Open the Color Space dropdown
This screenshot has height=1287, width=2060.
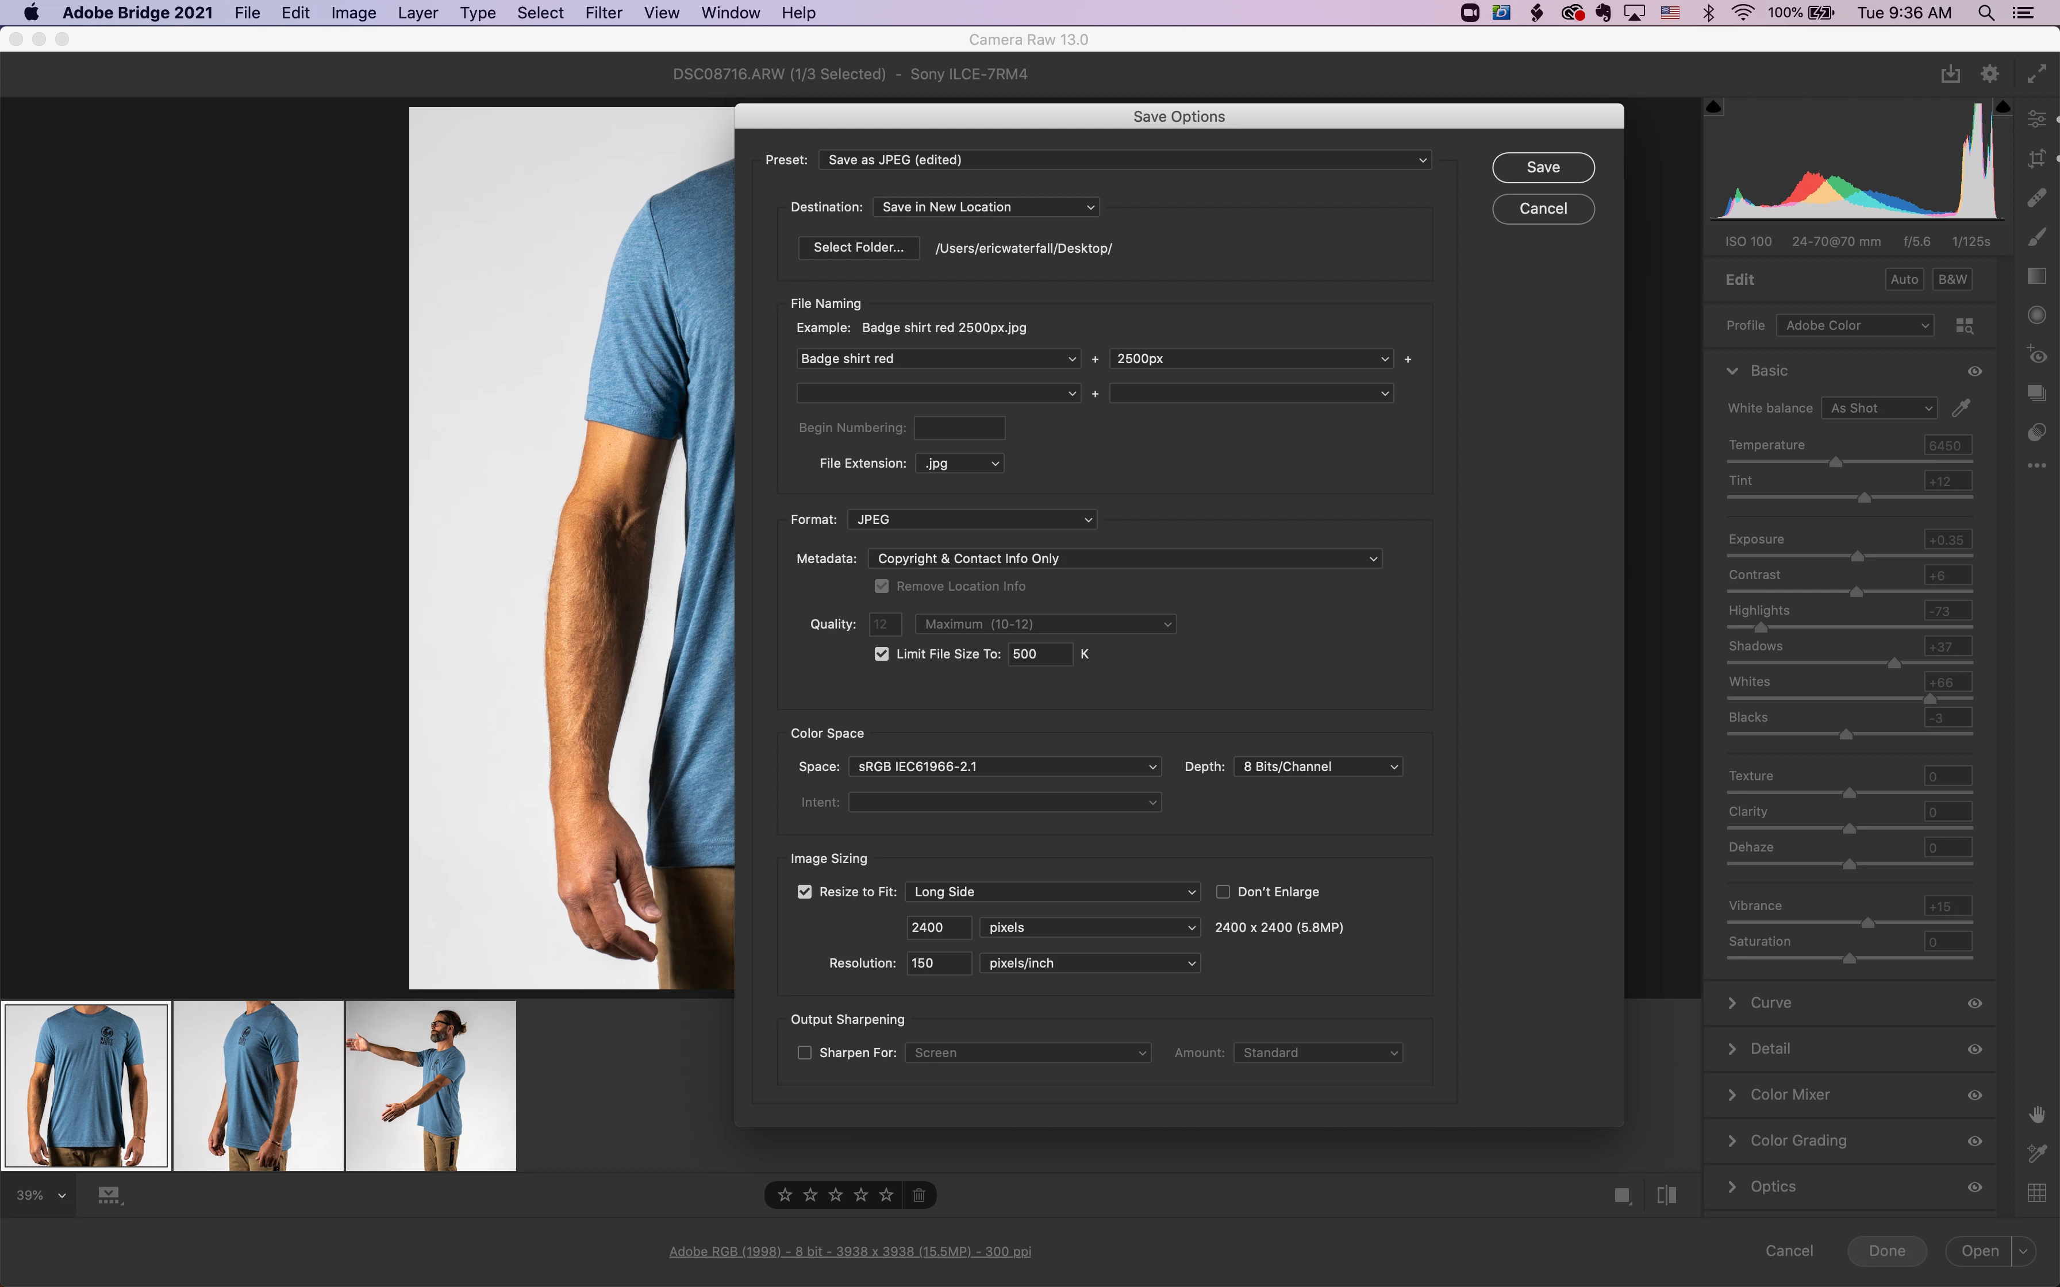click(1005, 766)
